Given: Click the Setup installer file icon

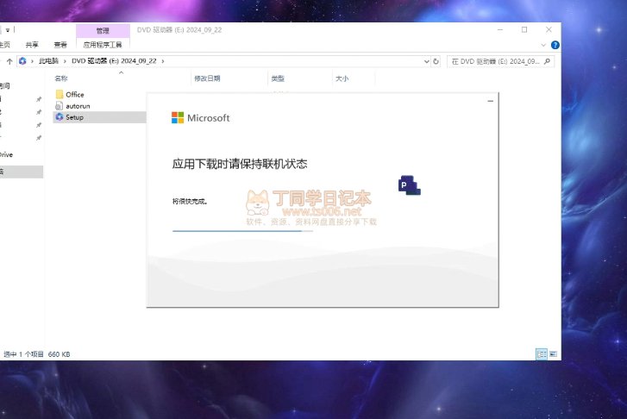Looking at the screenshot, I should coord(60,116).
